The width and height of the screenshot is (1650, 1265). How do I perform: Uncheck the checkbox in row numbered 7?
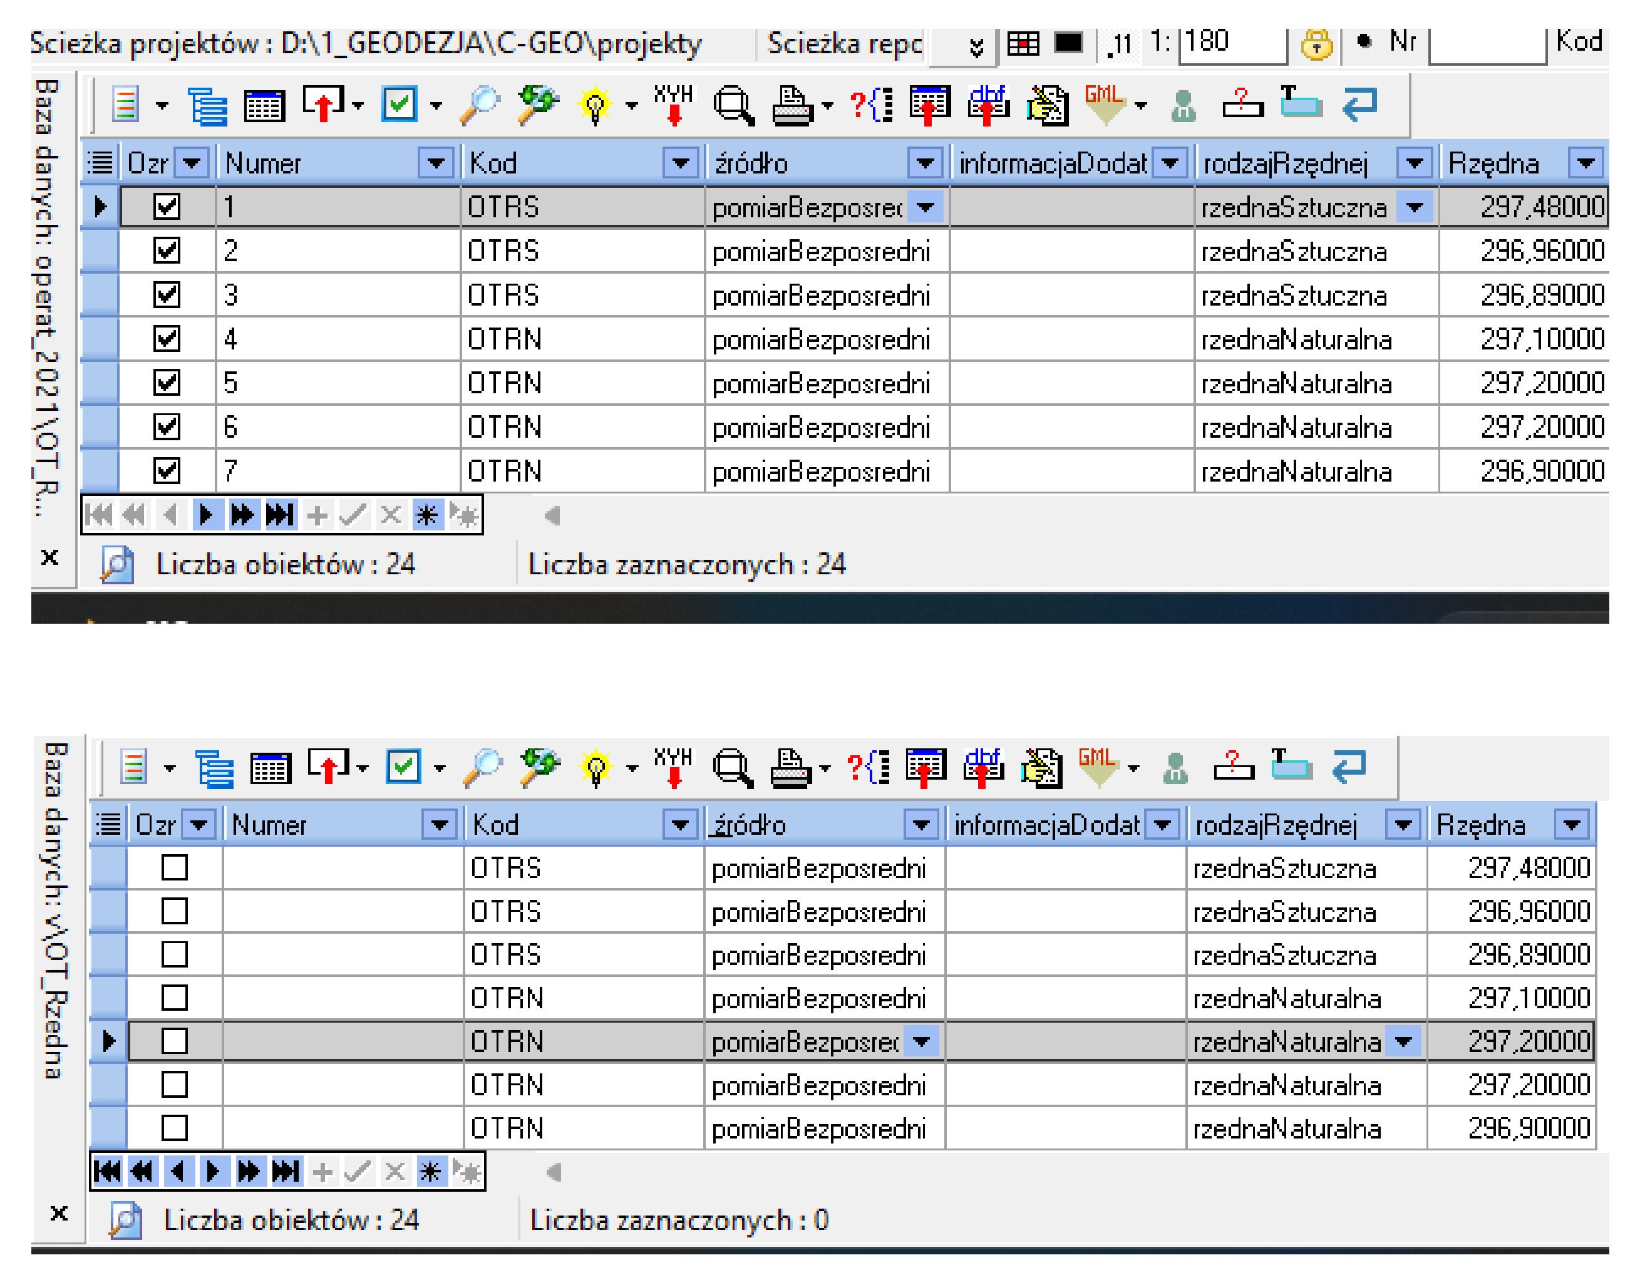[167, 470]
